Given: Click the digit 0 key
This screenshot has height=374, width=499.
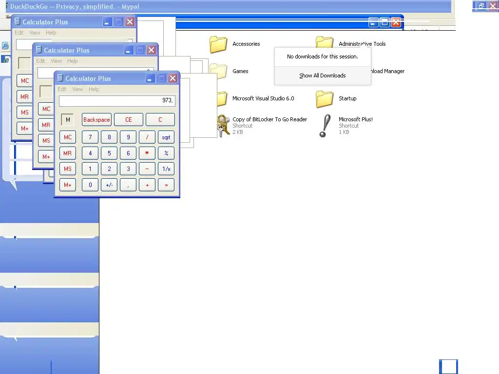Looking at the screenshot, I should coord(90,185).
